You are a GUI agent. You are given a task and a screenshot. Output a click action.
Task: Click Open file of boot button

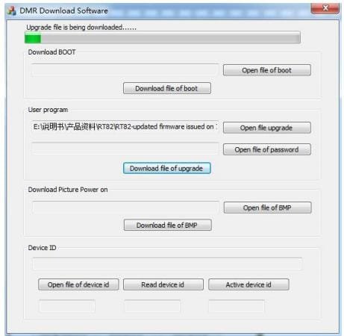(267, 70)
